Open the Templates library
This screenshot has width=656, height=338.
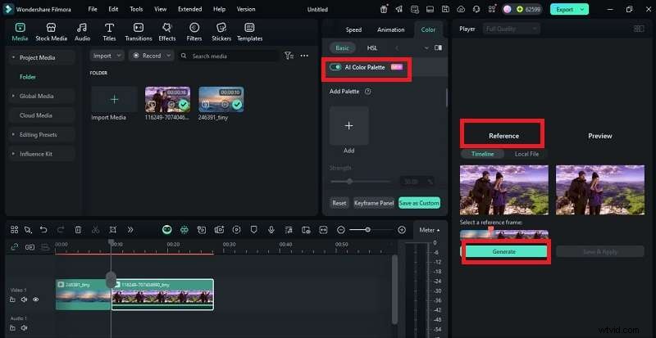250,32
